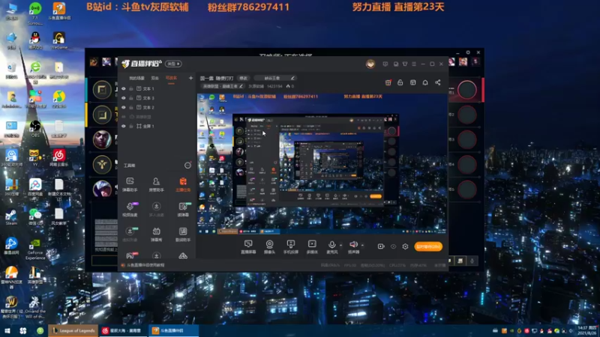This screenshot has height=337, width=600.
Task: Open the WeGame desktop icon
Action: coord(59,40)
